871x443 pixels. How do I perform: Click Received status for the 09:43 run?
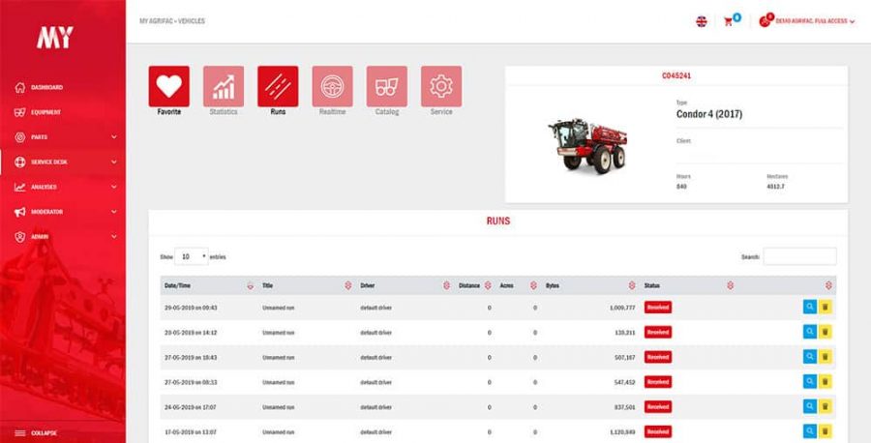coord(658,307)
